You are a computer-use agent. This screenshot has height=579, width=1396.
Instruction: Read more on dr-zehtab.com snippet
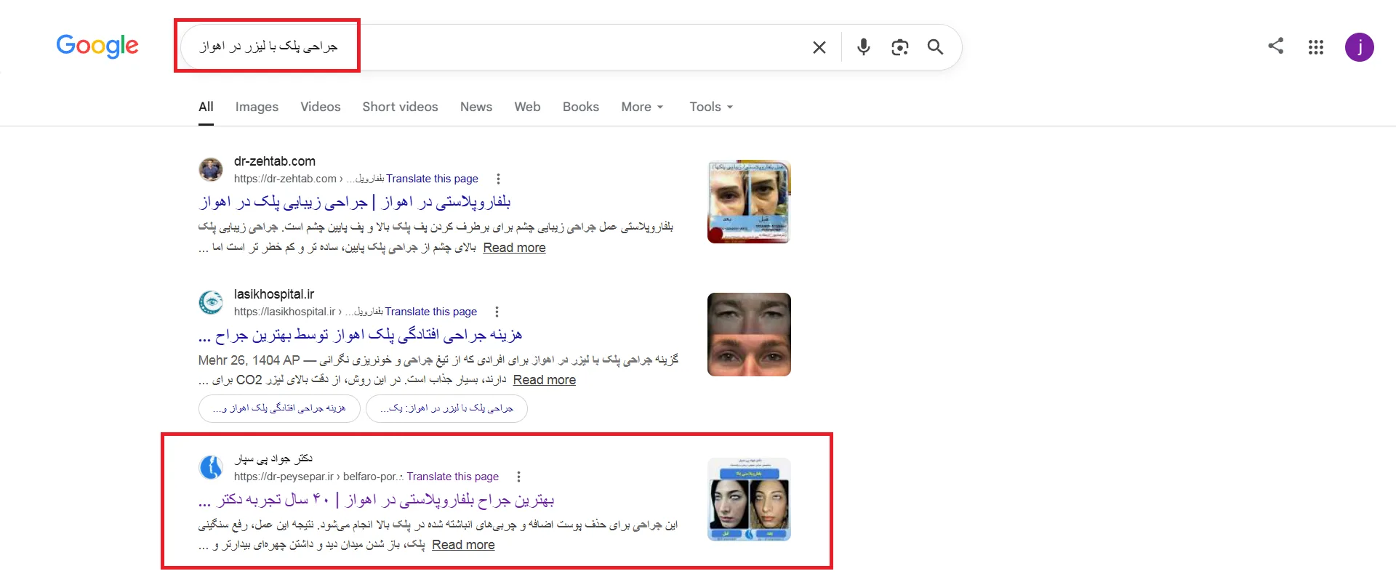coord(514,248)
